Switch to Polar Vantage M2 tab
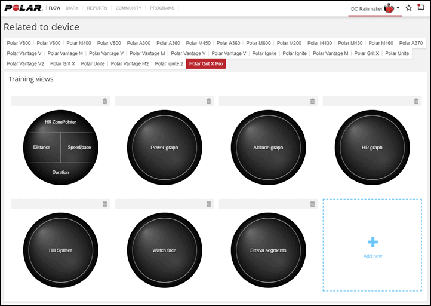The image size is (431, 306). point(130,63)
